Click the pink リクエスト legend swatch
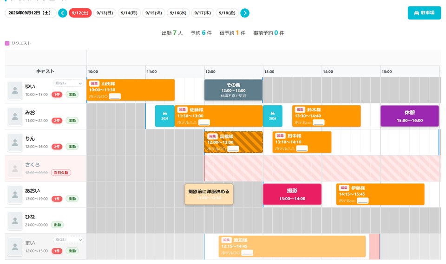Viewport: 446px width, 264px height. (x=7, y=43)
